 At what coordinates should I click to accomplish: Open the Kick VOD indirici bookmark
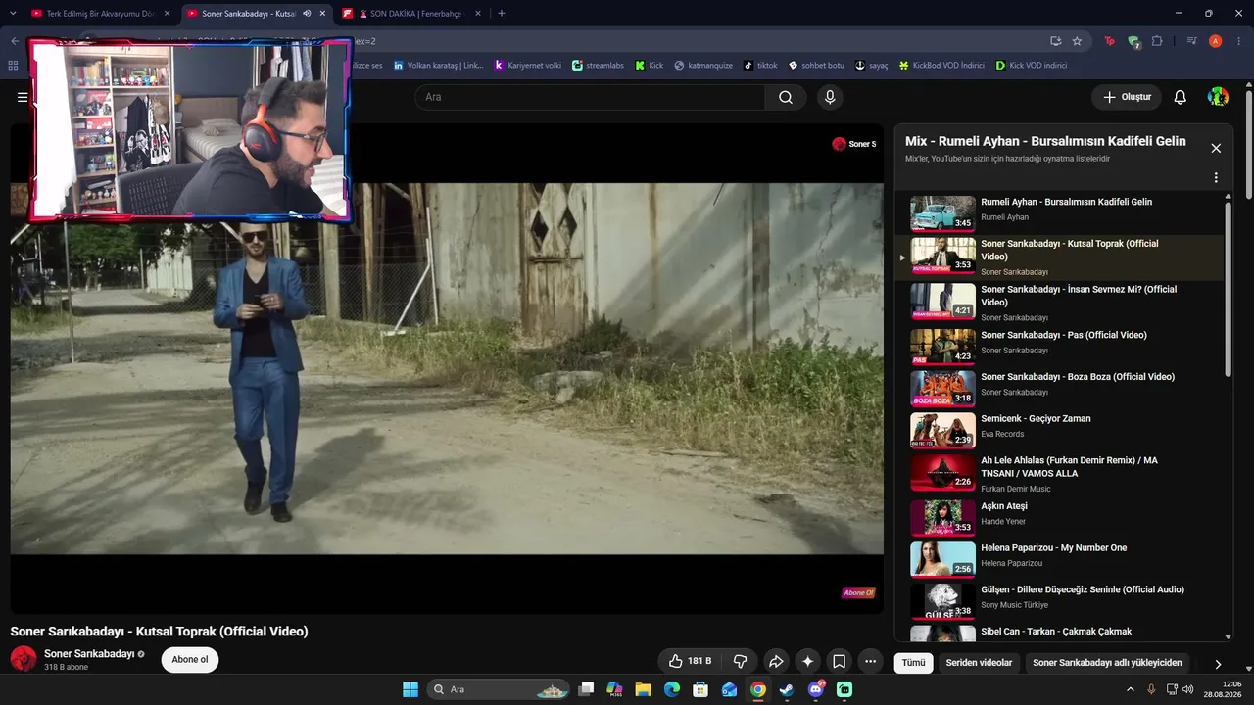point(1031,66)
